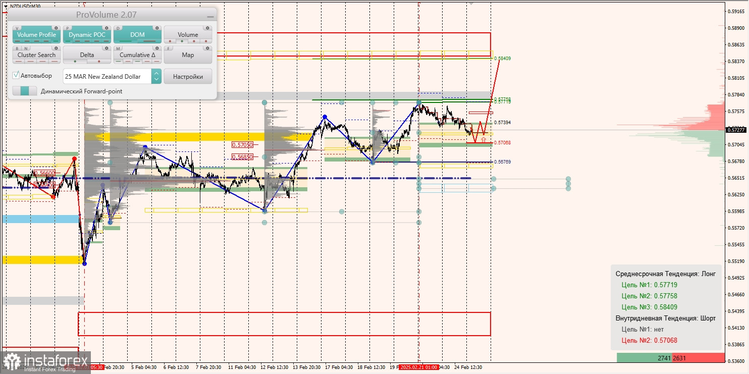Click the P hotkey tab on Dynamic POC
Viewport: 749px width, 374px height.
[69, 28]
